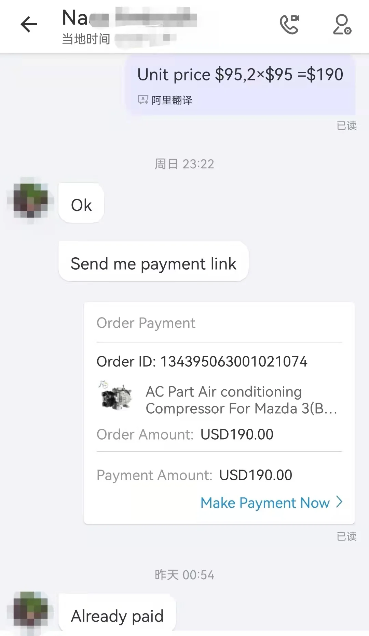Tap the 当地时间 local time subtitle
369x636 pixels.
86,39
